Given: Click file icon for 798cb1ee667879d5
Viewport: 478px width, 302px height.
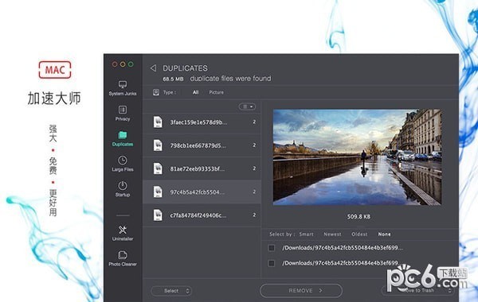Looking at the screenshot, I should [x=158, y=145].
